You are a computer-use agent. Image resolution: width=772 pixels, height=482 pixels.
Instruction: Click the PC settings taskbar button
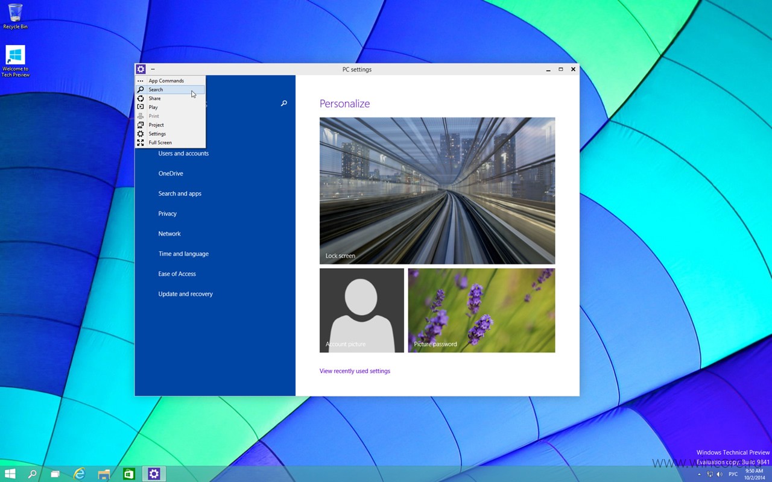pos(154,474)
